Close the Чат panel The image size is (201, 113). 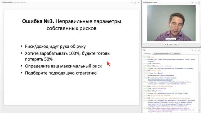(199, 50)
